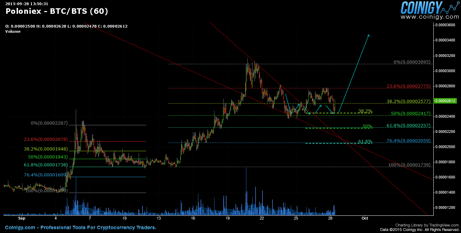This screenshot has width=461, height=233.
Task: Click the Coinigy logo in the header
Action: [430, 7]
